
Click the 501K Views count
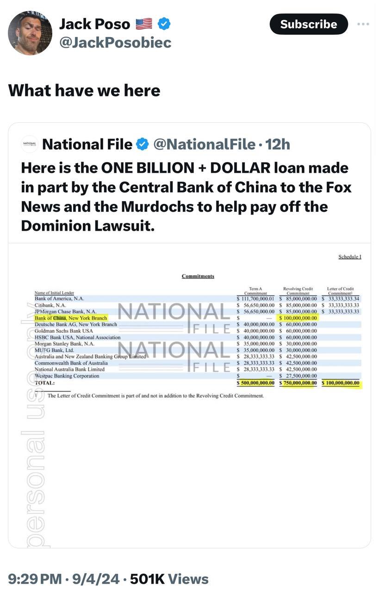(169, 579)
